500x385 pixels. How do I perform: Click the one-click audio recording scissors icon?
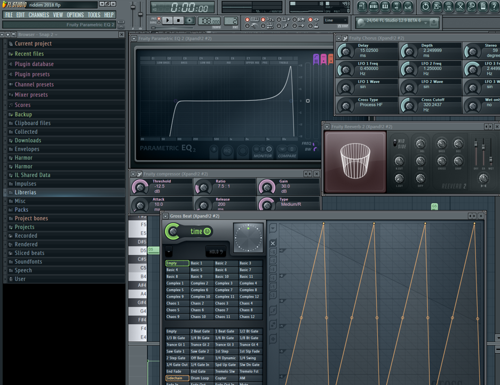pos(460,6)
